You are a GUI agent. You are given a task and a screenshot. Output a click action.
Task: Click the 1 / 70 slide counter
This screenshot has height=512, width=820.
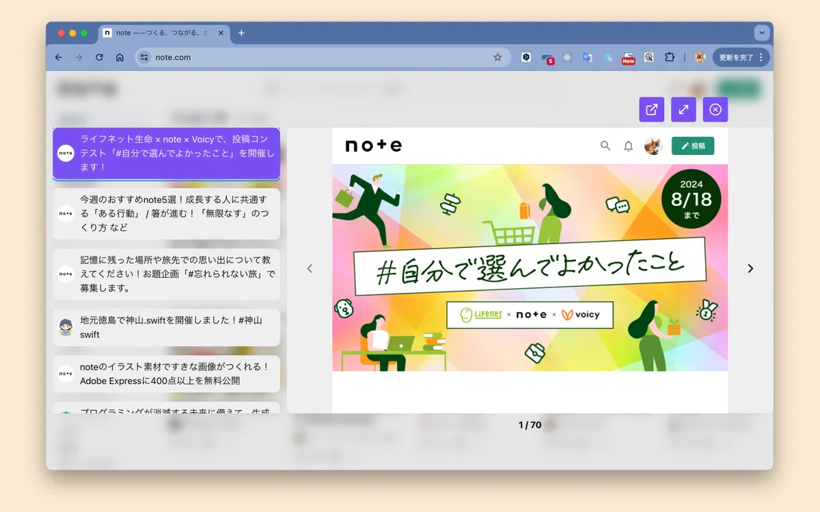coord(530,425)
